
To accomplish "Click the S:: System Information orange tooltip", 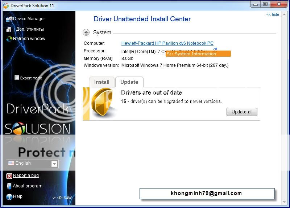I will (x=198, y=53).
